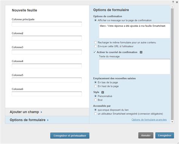Click info icon next to Activer le courriel
The image size is (179, 144).
click(141, 52)
